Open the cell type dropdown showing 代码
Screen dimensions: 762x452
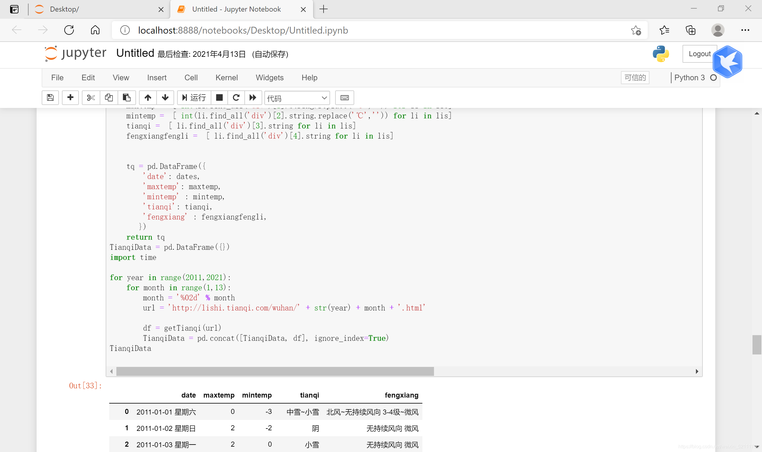pos(297,98)
